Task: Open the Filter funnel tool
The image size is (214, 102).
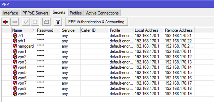Action: pyautogui.click(x=58, y=22)
